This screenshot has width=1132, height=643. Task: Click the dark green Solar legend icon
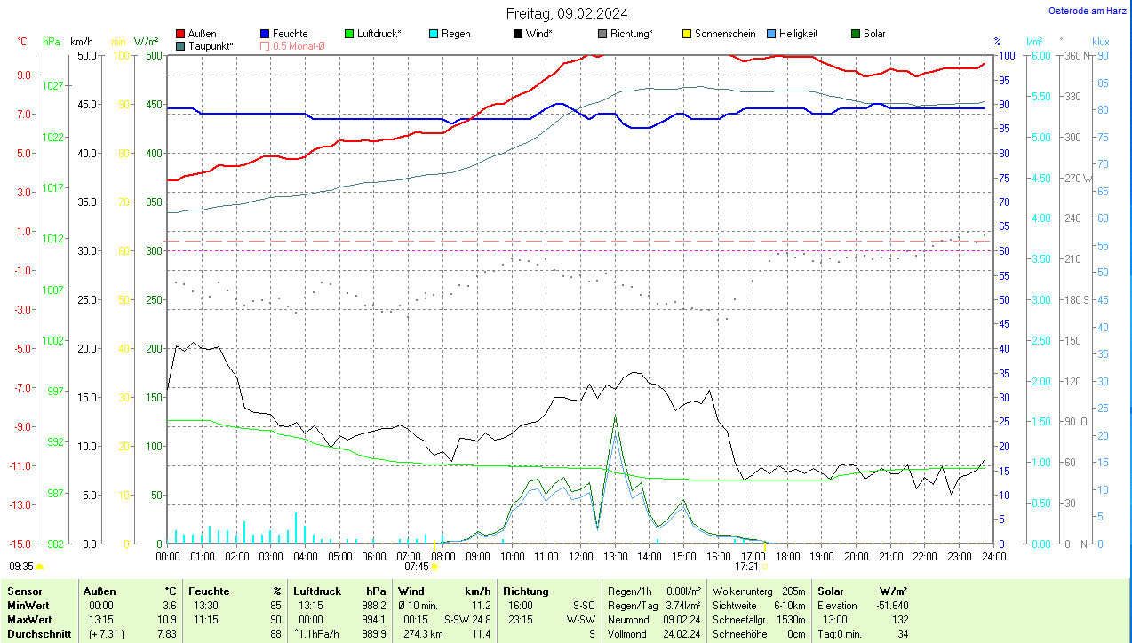[856, 34]
